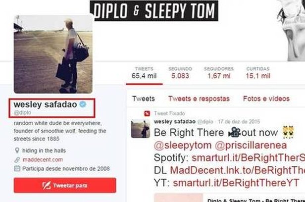The height and width of the screenshot is (202, 305).
Task: Click the dancers emoji after out now
Action: pos(289,132)
